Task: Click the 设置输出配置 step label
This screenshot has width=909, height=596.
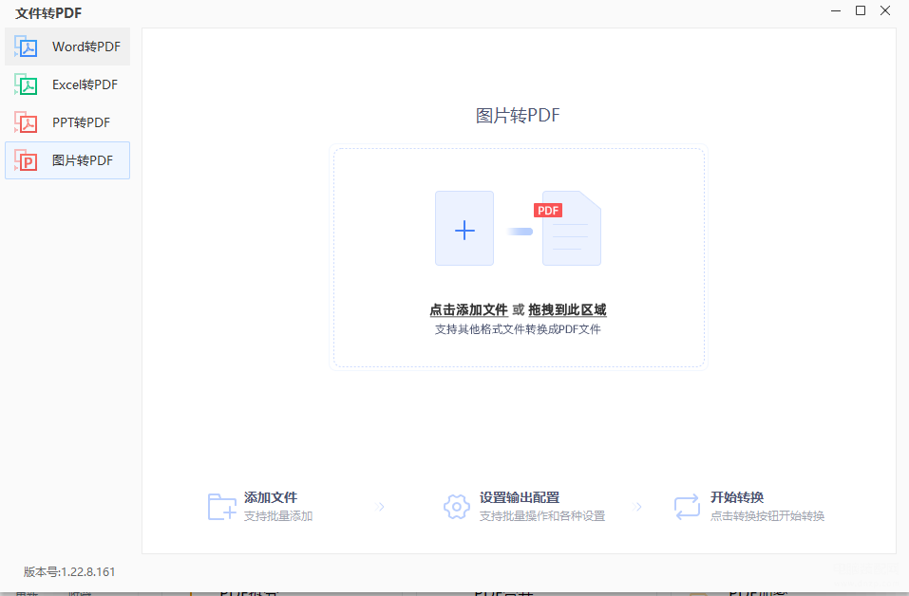Action: coord(519,497)
